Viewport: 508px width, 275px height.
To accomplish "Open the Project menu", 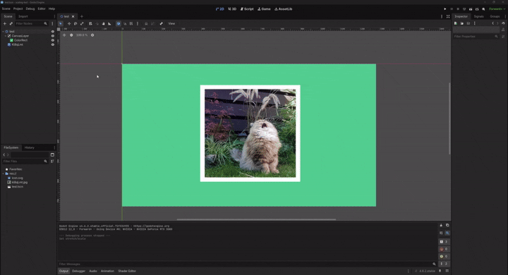I will (x=18, y=8).
